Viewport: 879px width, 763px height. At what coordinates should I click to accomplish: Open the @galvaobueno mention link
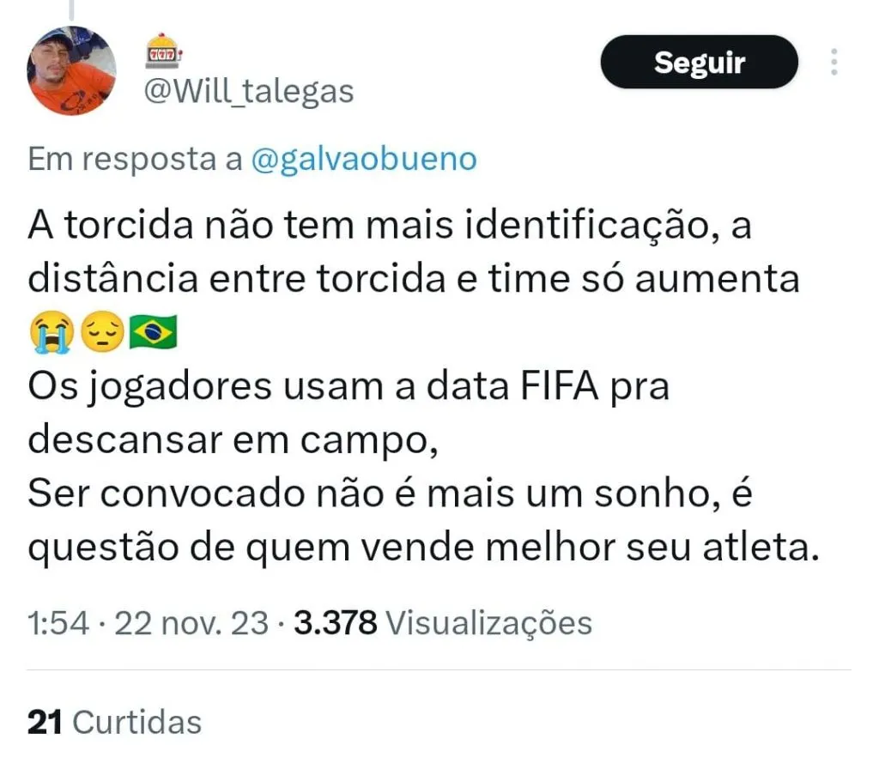click(364, 160)
